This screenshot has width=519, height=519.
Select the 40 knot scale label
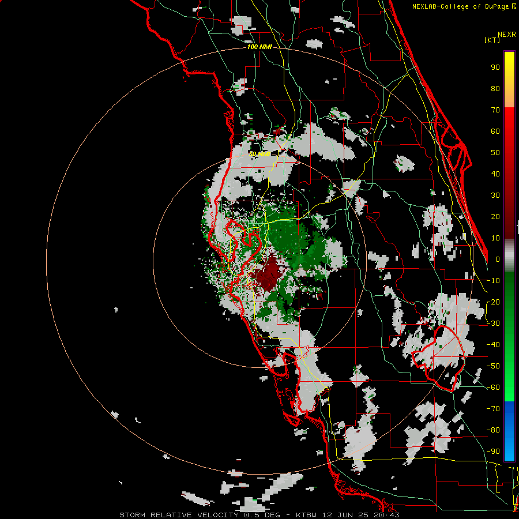495,174
